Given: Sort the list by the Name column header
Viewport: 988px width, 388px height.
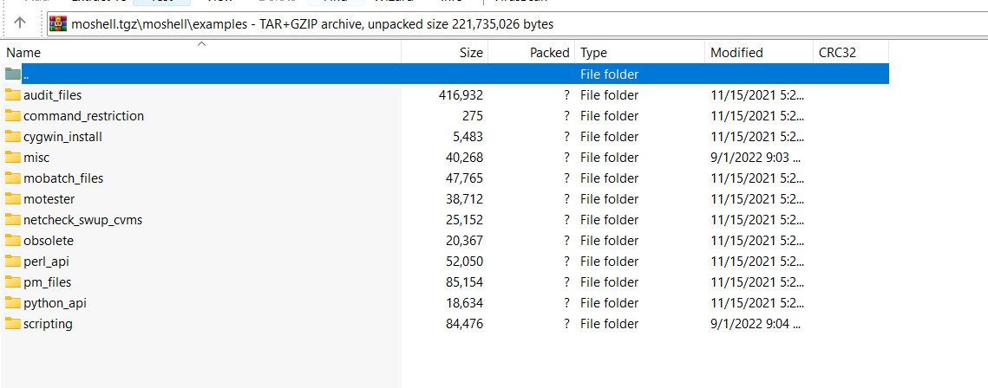Looking at the screenshot, I should point(200,52).
